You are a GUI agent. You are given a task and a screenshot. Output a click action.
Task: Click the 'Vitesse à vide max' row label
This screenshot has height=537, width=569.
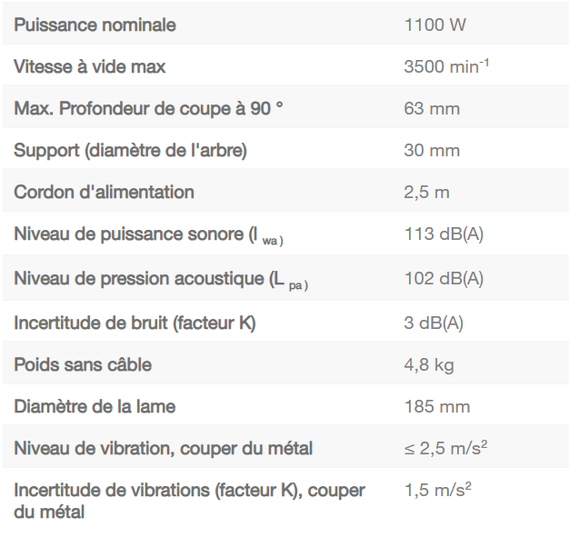point(90,67)
